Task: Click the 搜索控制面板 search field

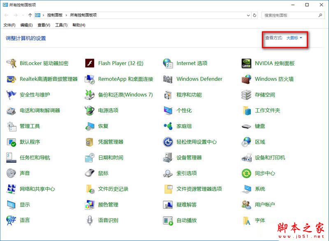Action: tap(290, 15)
